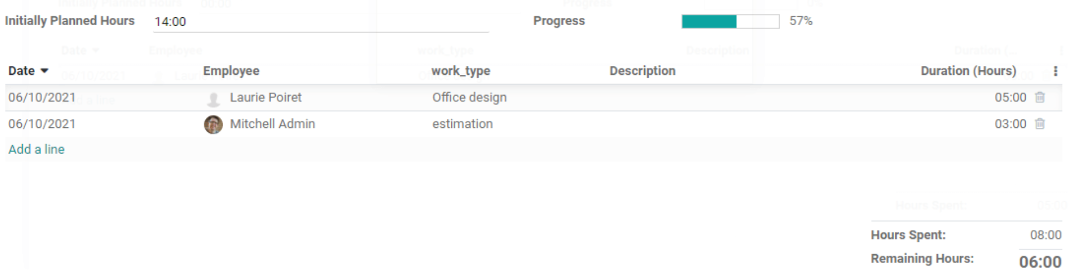Screen dimensions: 1076x277
Task: Delete the Mitchell Admin timesheet line
Action: (x=1040, y=124)
